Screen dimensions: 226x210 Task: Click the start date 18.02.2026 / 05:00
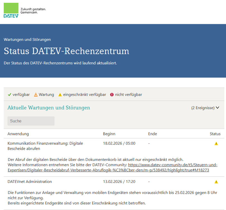coord(119,143)
